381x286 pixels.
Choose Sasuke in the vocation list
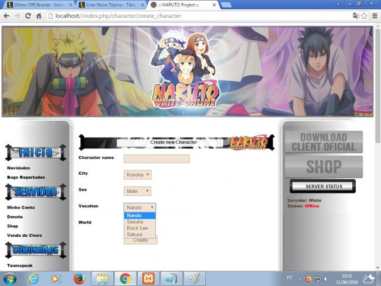(x=140, y=222)
